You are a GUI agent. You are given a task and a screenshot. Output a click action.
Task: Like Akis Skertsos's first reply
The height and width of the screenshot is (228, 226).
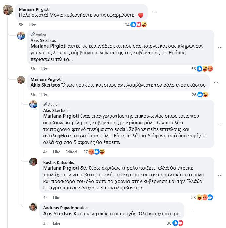tap(44, 69)
